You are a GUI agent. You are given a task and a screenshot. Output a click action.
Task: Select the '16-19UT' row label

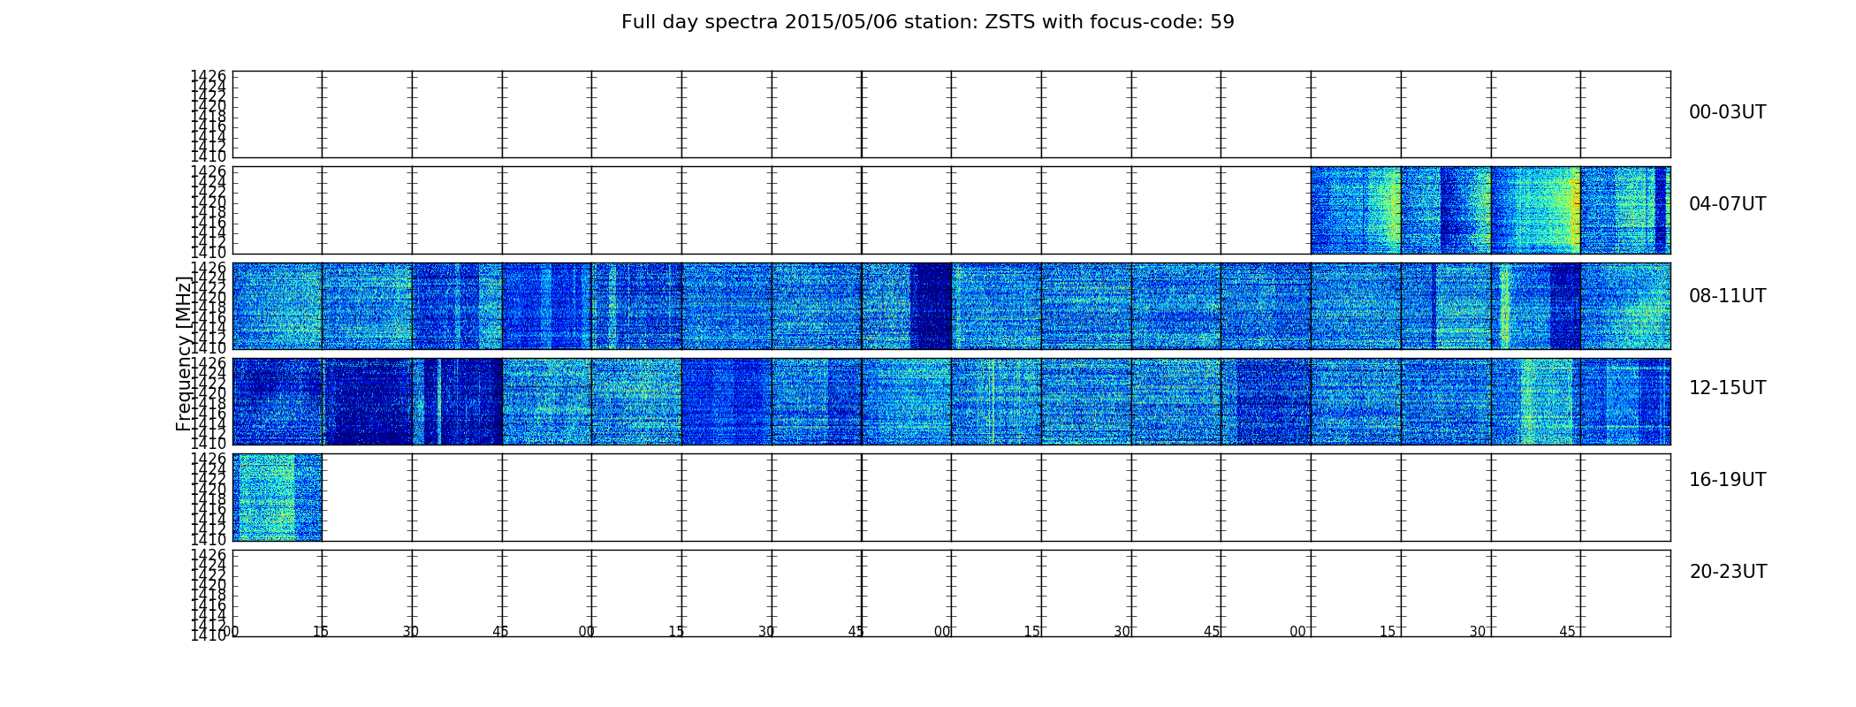[1727, 480]
